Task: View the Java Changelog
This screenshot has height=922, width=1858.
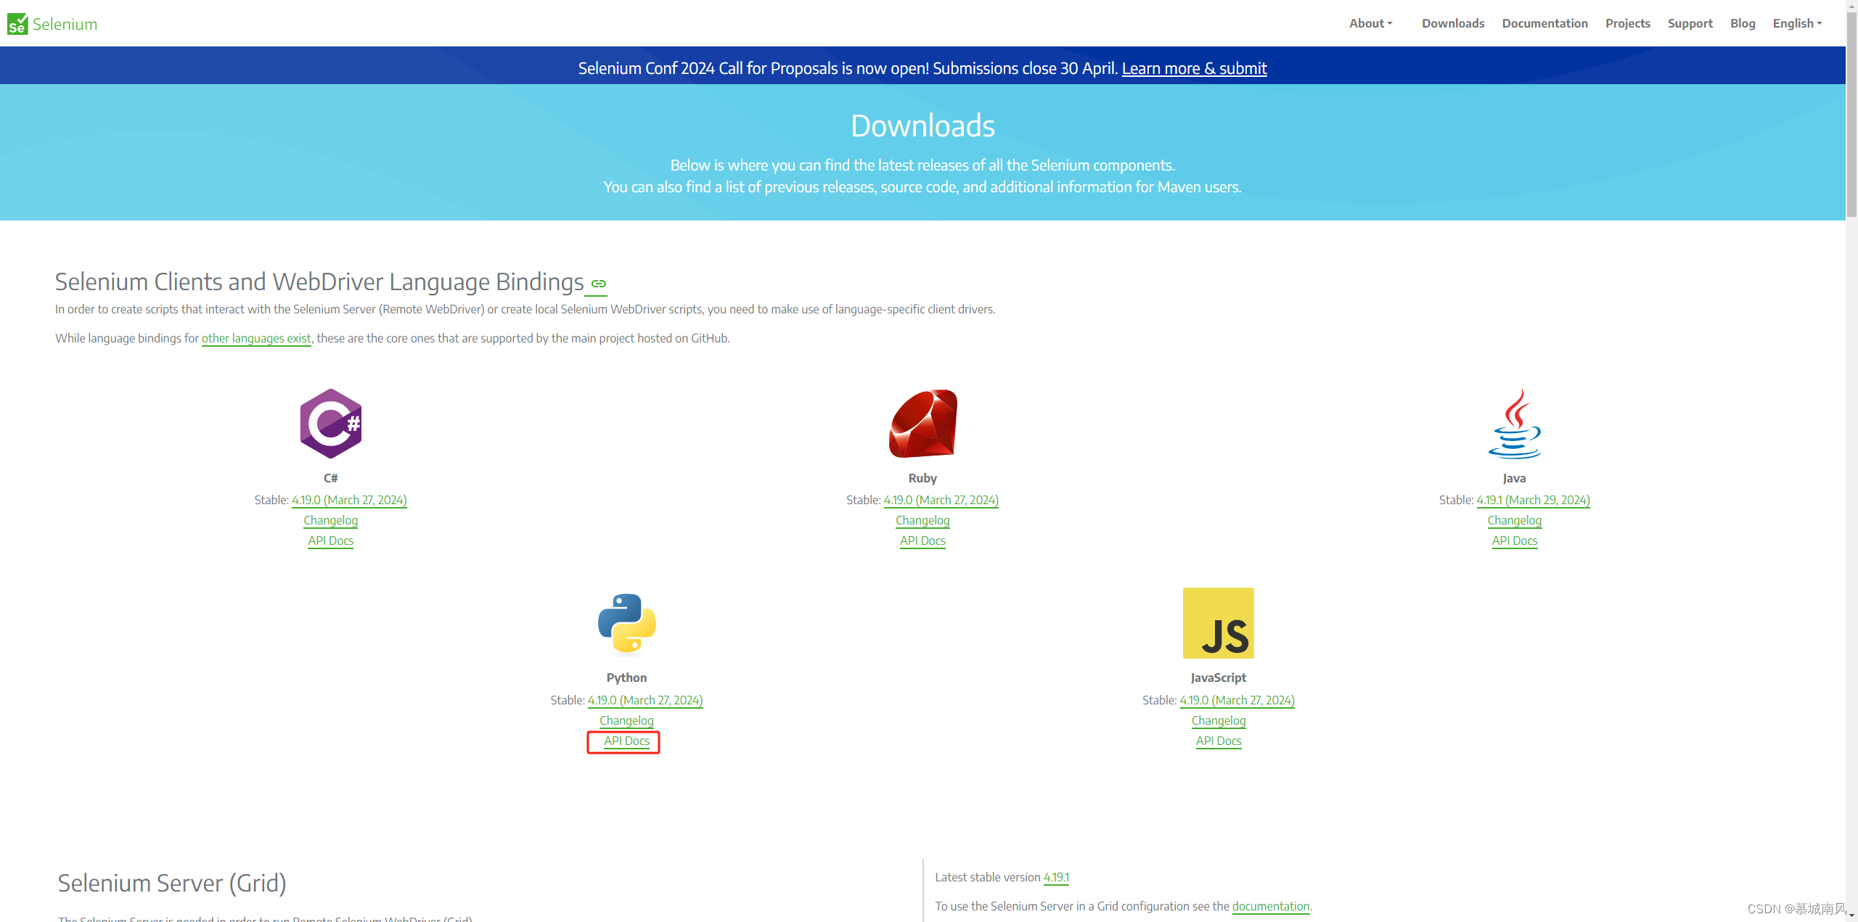Action: [x=1515, y=520]
